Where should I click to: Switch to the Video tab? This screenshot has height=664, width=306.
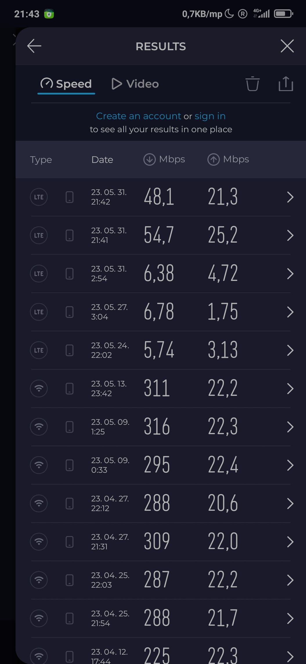pos(135,84)
